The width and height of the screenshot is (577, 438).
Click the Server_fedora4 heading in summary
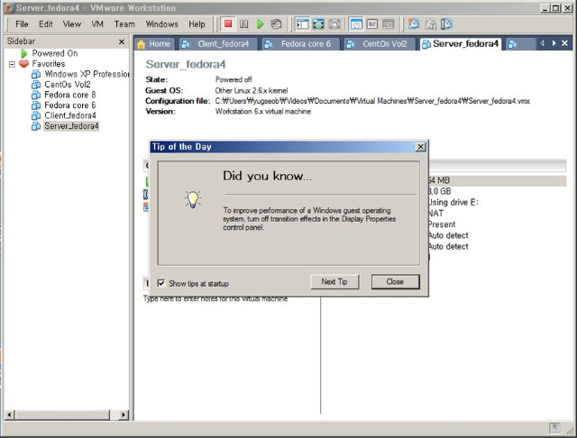pos(186,64)
